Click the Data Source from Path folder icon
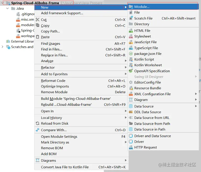The width and height of the screenshot is (201, 172). (131, 124)
